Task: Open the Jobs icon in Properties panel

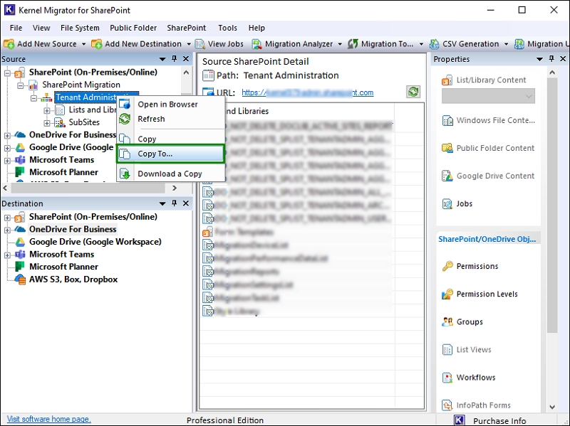Action: [447, 204]
